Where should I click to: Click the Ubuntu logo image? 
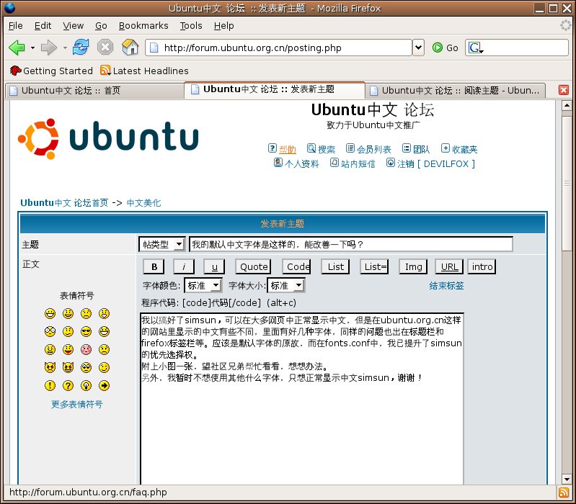[108, 139]
